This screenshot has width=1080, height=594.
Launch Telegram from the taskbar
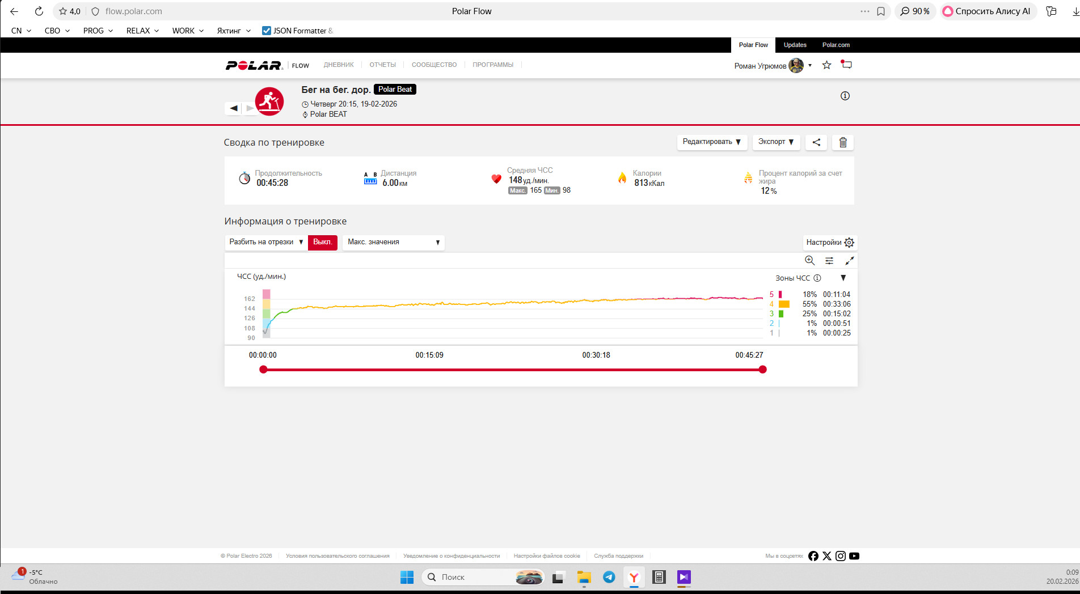(609, 577)
